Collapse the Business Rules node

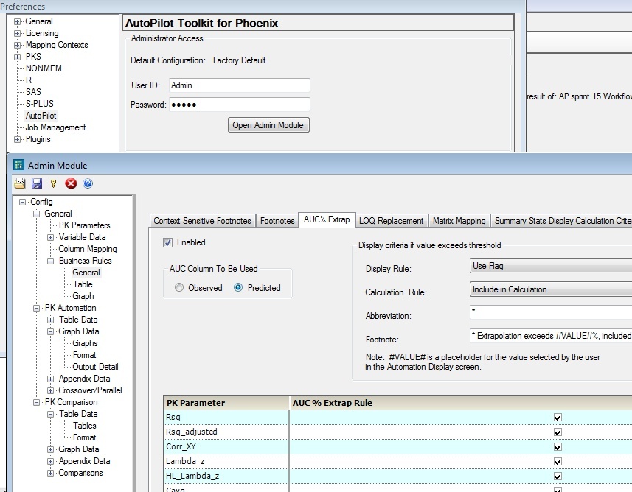pos(50,261)
